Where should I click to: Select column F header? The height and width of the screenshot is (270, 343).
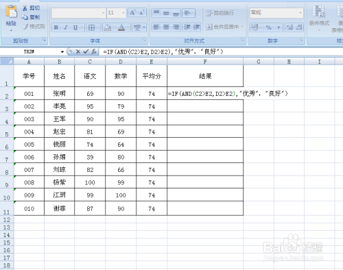tap(205, 62)
